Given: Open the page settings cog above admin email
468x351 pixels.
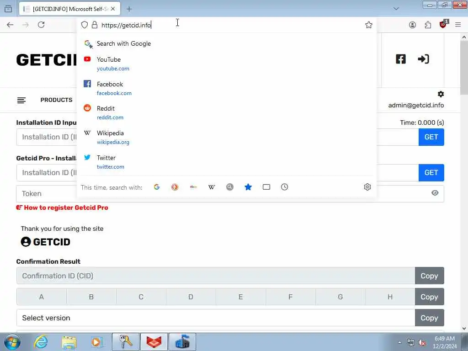Looking at the screenshot, I should coord(441,94).
